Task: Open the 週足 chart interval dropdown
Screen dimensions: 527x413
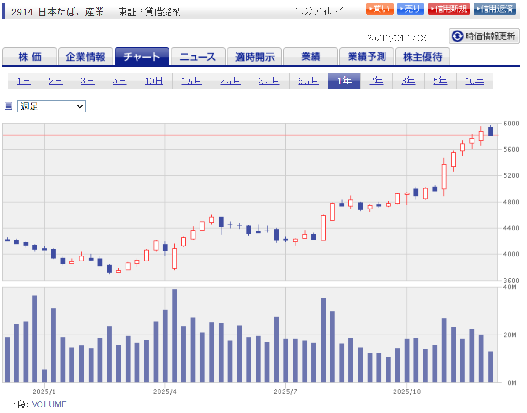Action: pyautogui.click(x=52, y=106)
